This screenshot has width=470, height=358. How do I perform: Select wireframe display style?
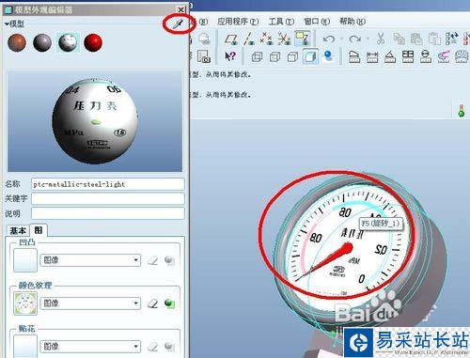(x=257, y=57)
